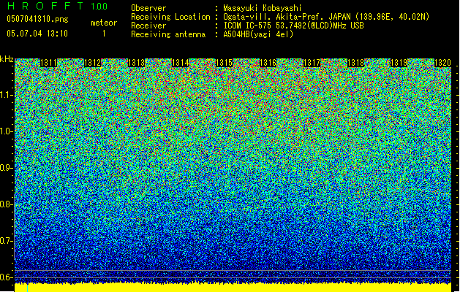Viewport: 460px width, 292px height.
Task: Click the 0.6 frequency axis label
Action: (7, 277)
